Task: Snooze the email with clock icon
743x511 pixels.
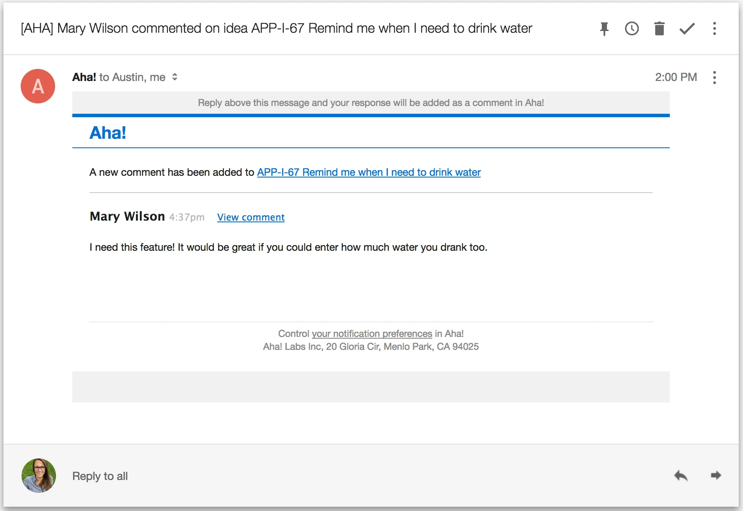Action: pos(632,29)
